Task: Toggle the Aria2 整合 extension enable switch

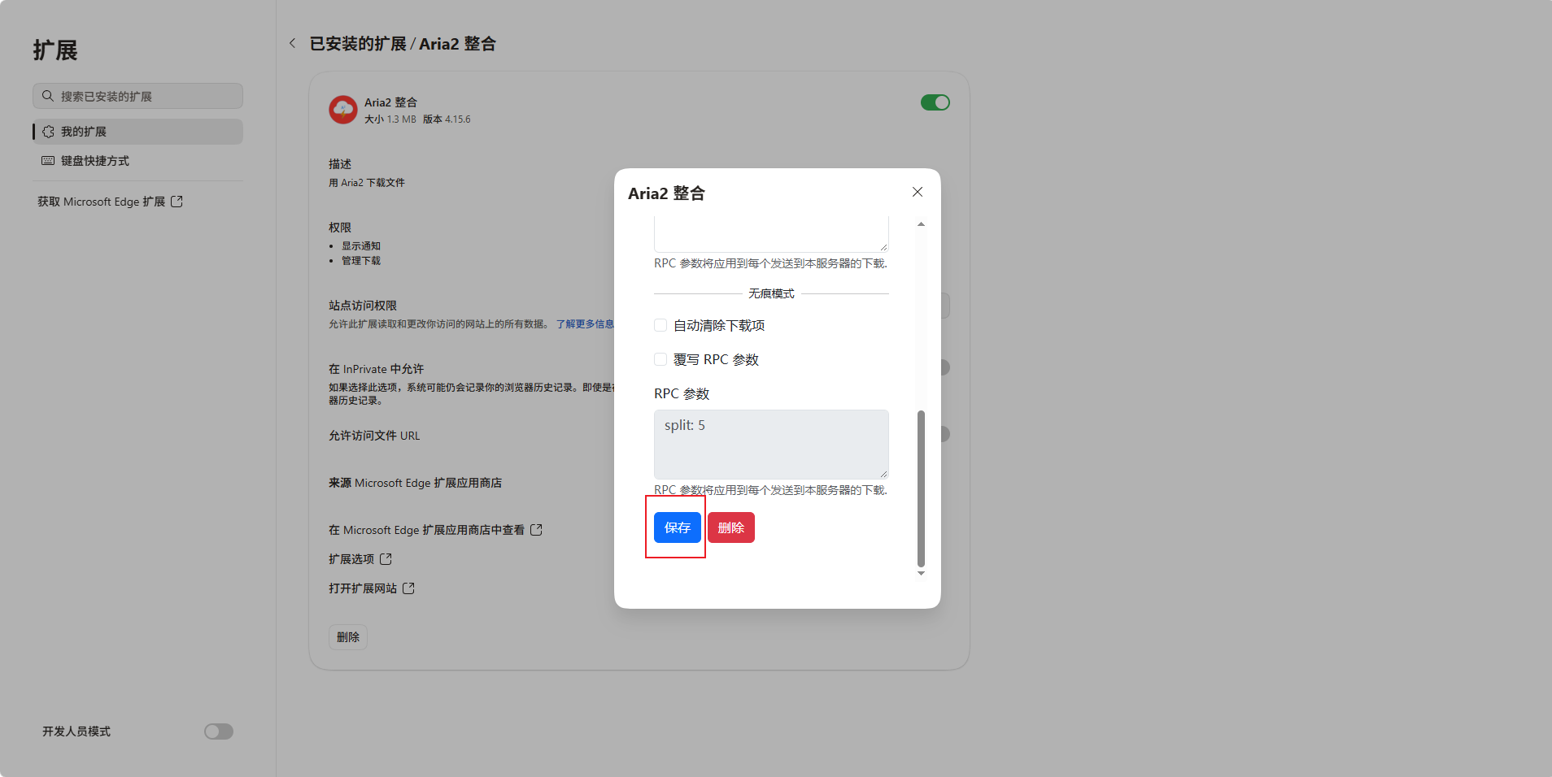Action: (x=935, y=102)
